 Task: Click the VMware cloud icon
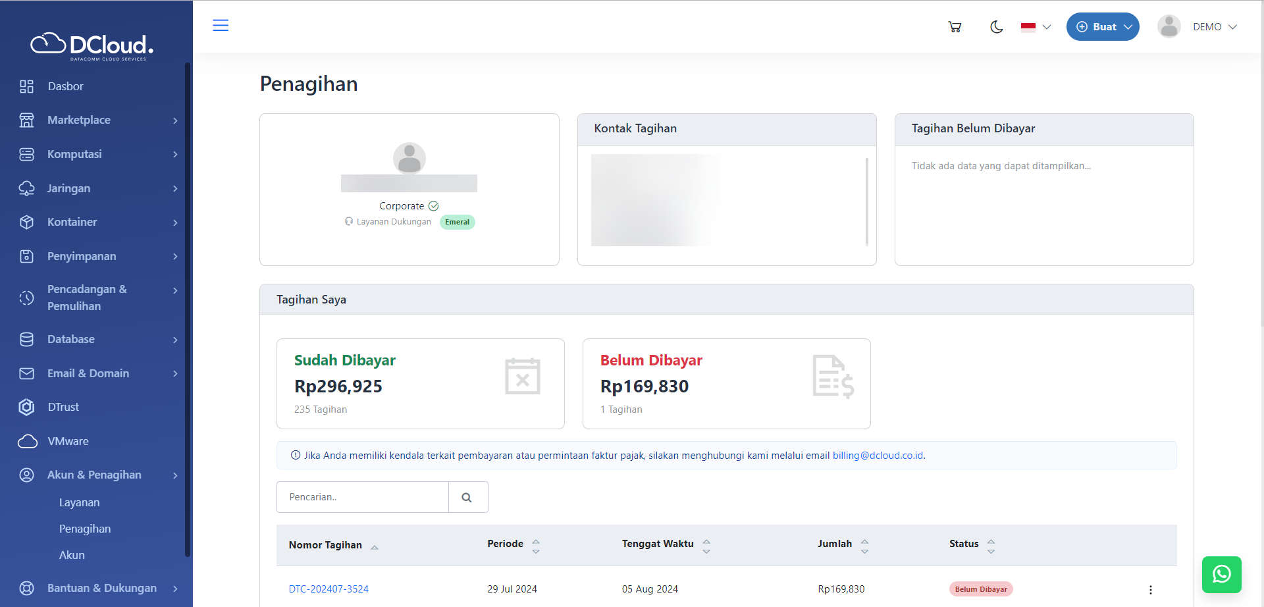coord(27,441)
